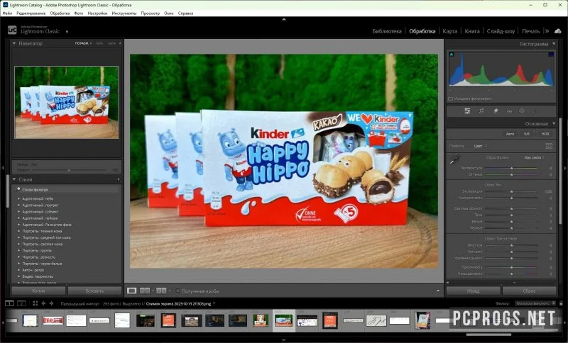This screenshot has width=568, height=343.
Task: Open the File (Файл) menu
Action: click(7, 13)
